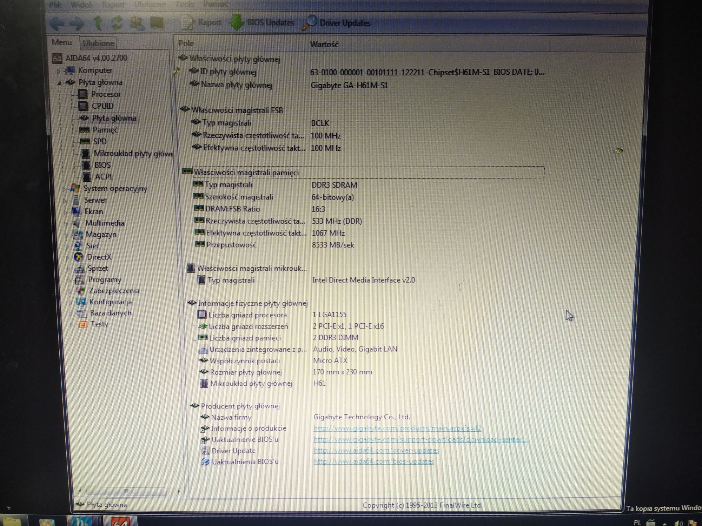702x526 pixels.
Task: Open the gigabyte.com support-downloads link
Action: [x=420, y=439]
